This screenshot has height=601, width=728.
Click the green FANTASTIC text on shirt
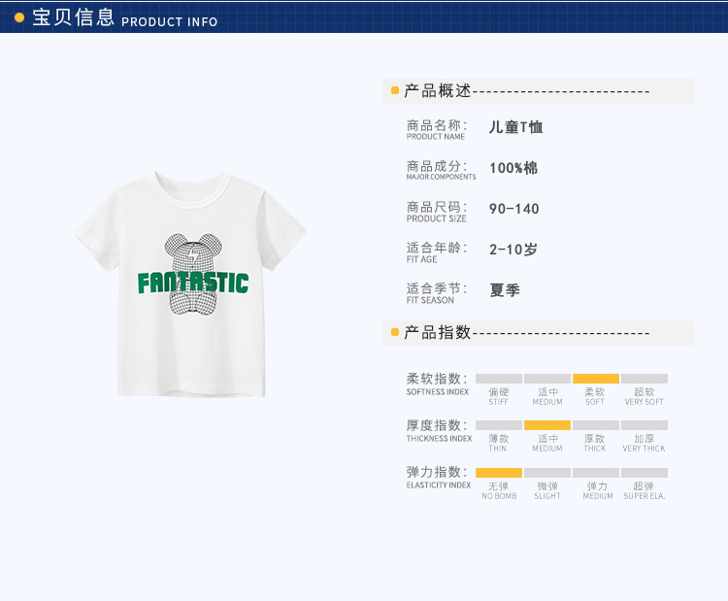tap(193, 284)
